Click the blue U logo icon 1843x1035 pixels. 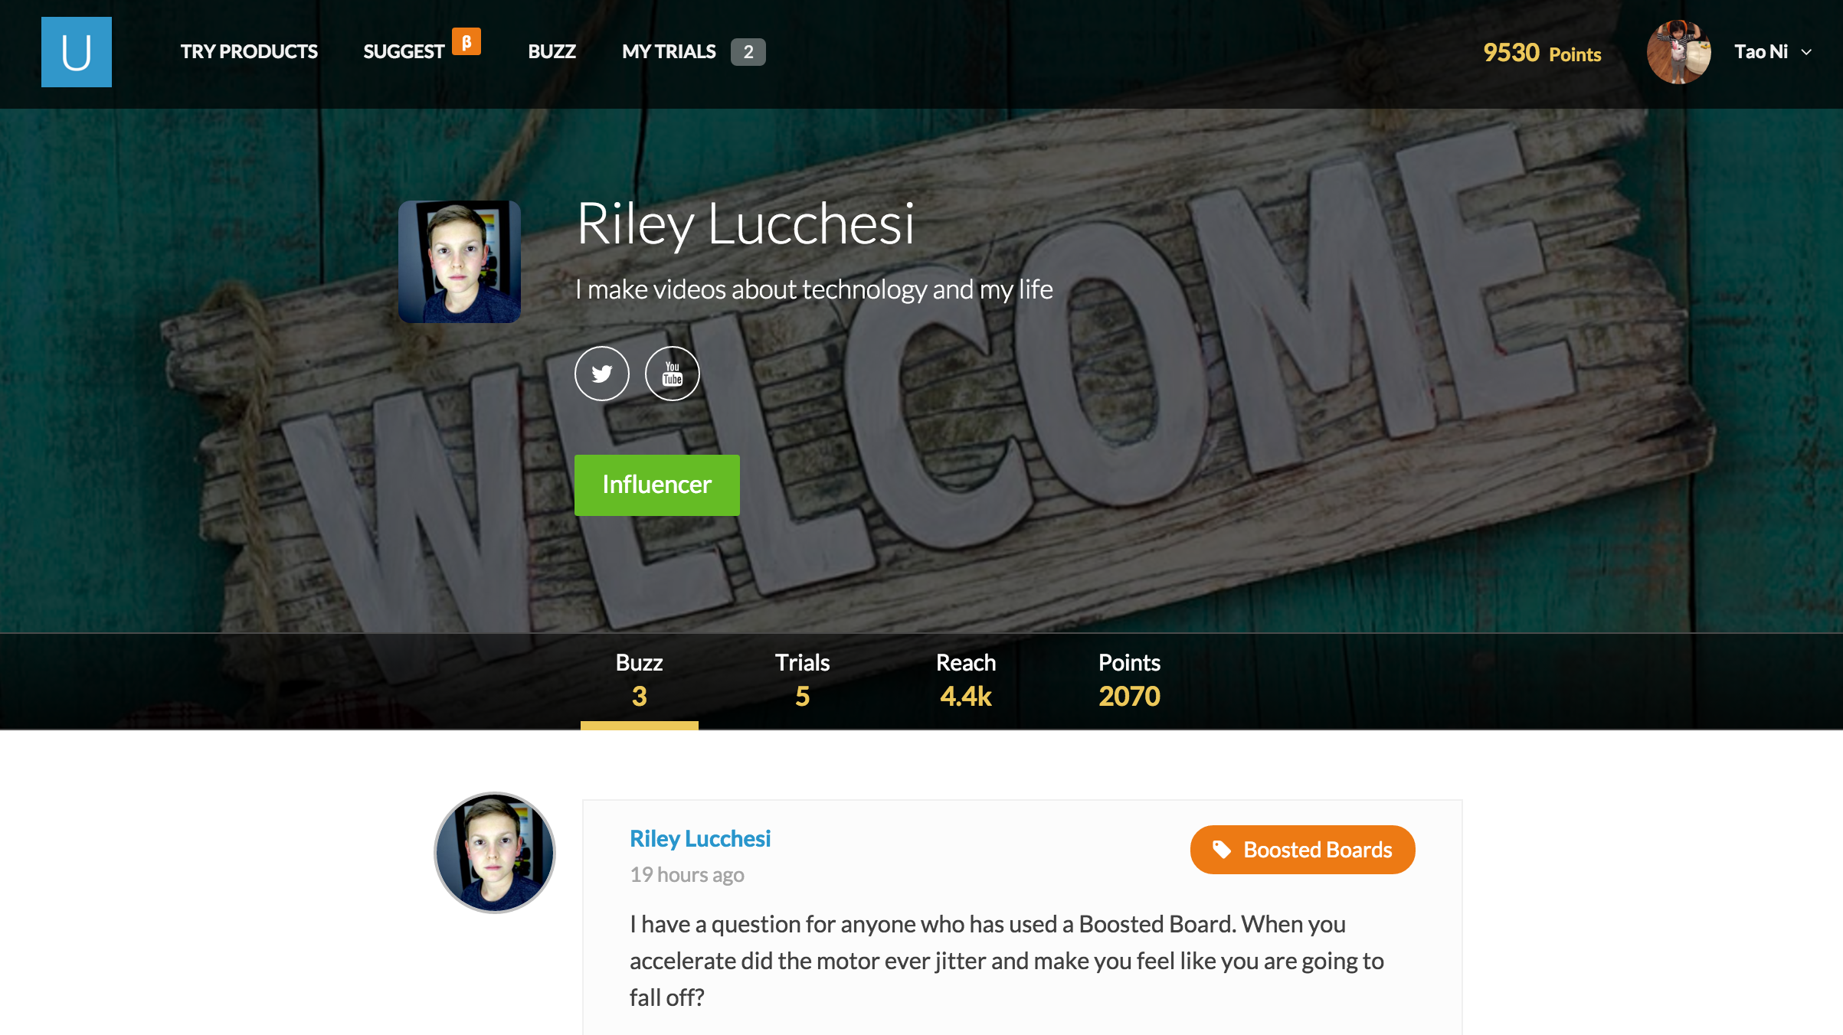[77, 52]
